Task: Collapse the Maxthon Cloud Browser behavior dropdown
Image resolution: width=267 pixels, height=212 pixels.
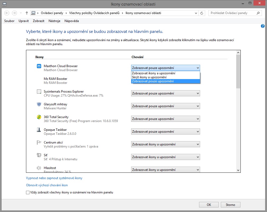Action: 166,68
